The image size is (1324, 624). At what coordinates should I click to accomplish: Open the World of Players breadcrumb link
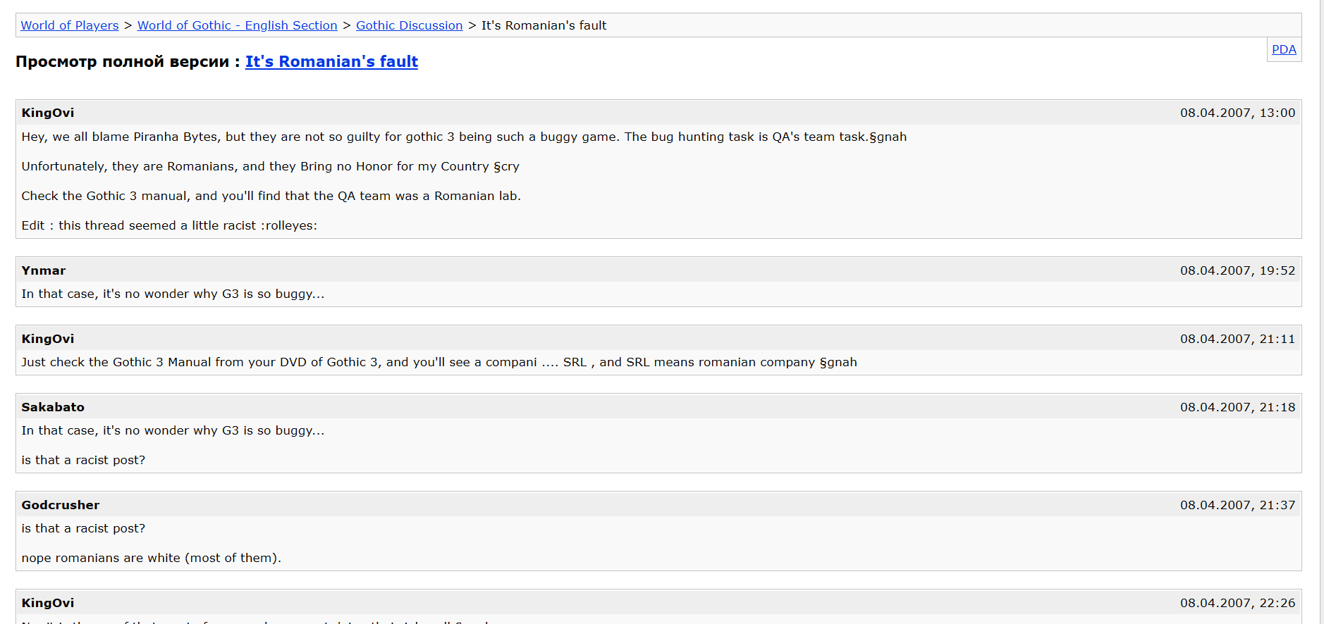(69, 25)
